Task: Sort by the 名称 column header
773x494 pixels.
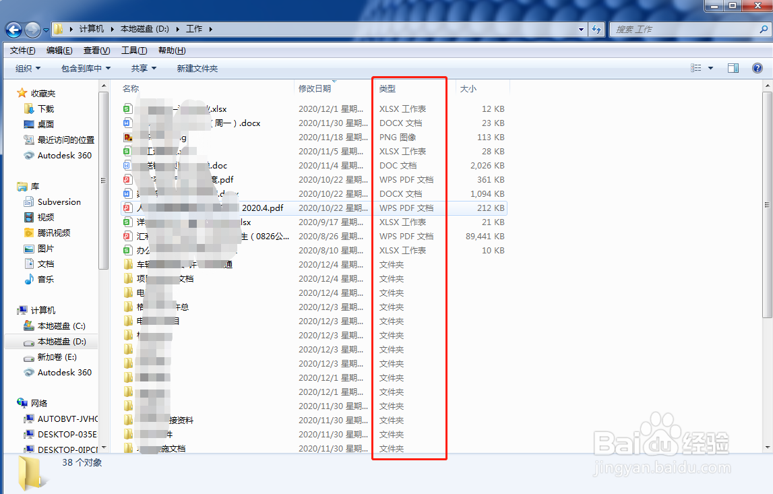Action: point(131,89)
